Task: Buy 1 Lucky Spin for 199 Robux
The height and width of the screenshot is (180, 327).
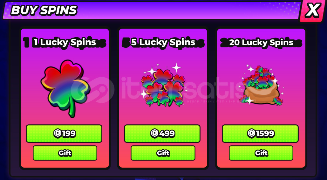Action: 64,134
